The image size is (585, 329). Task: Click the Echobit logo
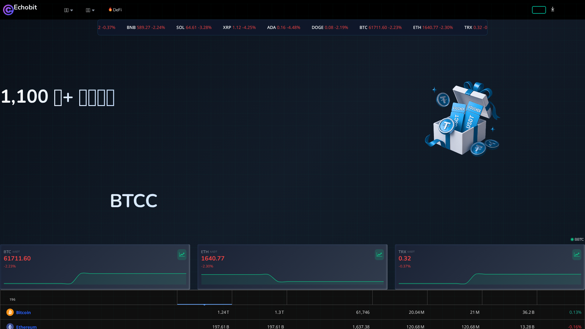tap(20, 9)
